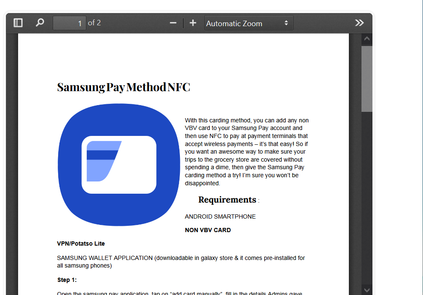Zoom out using the minus icon
Screen dimensions: 423x295
[x=173, y=23]
